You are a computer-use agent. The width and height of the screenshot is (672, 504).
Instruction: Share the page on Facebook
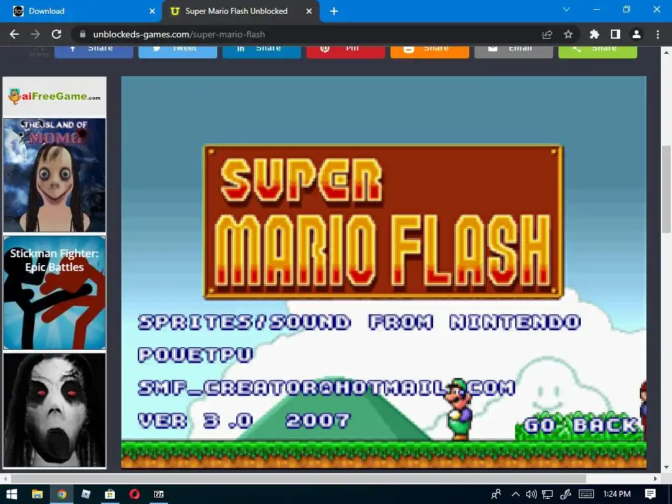[94, 51]
